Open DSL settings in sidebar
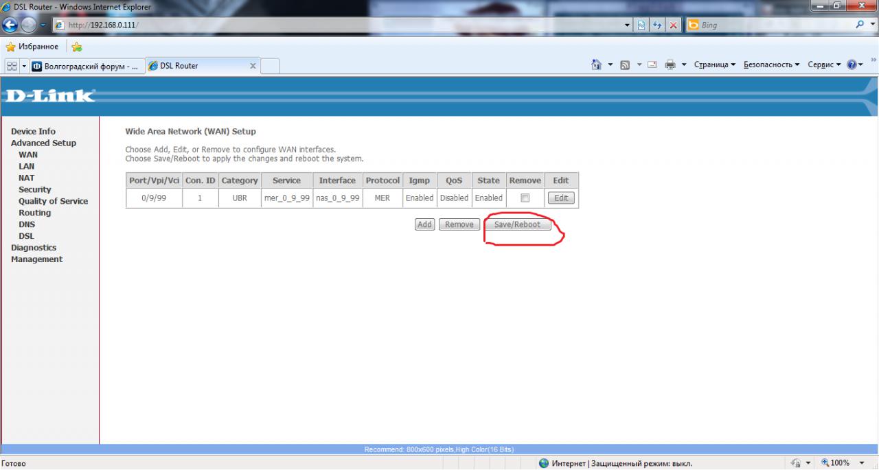The height and width of the screenshot is (470, 879). pyautogui.click(x=26, y=236)
